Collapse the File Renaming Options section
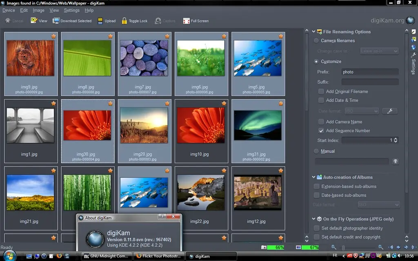Image resolution: width=418 pixels, height=261 pixels. pyautogui.click(x=314, y=32)
